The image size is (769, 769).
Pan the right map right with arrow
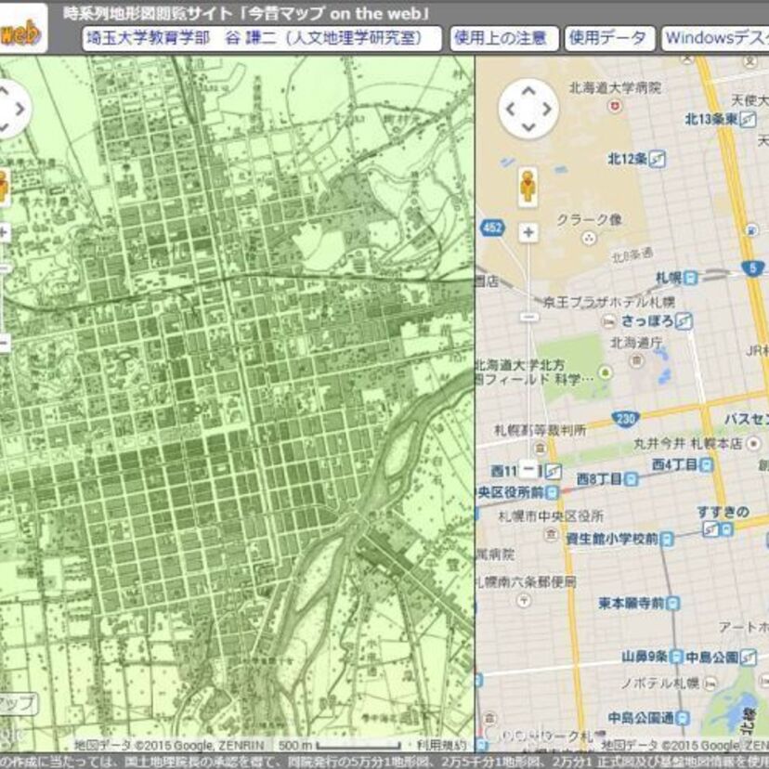click(546, 110)
